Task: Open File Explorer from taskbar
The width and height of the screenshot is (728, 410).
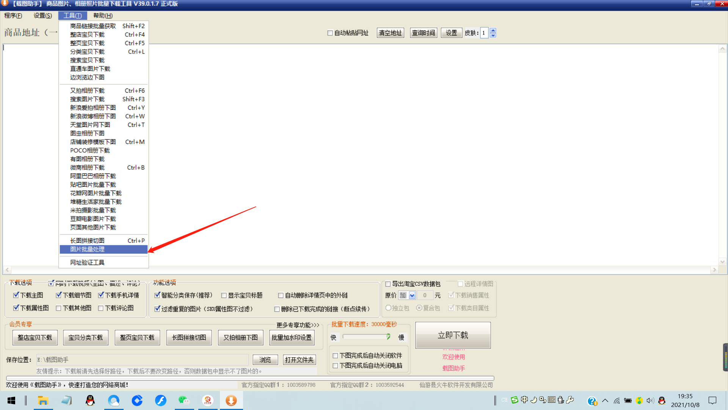Action: pyautogui.click(x=43, y=401)
